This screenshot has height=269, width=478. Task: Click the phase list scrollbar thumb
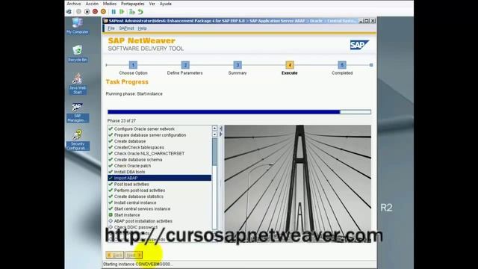pyautogui.click(x=214, y=152)
